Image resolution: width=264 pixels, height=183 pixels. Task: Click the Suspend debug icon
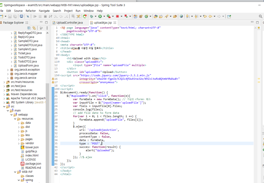tap(40, 16)
